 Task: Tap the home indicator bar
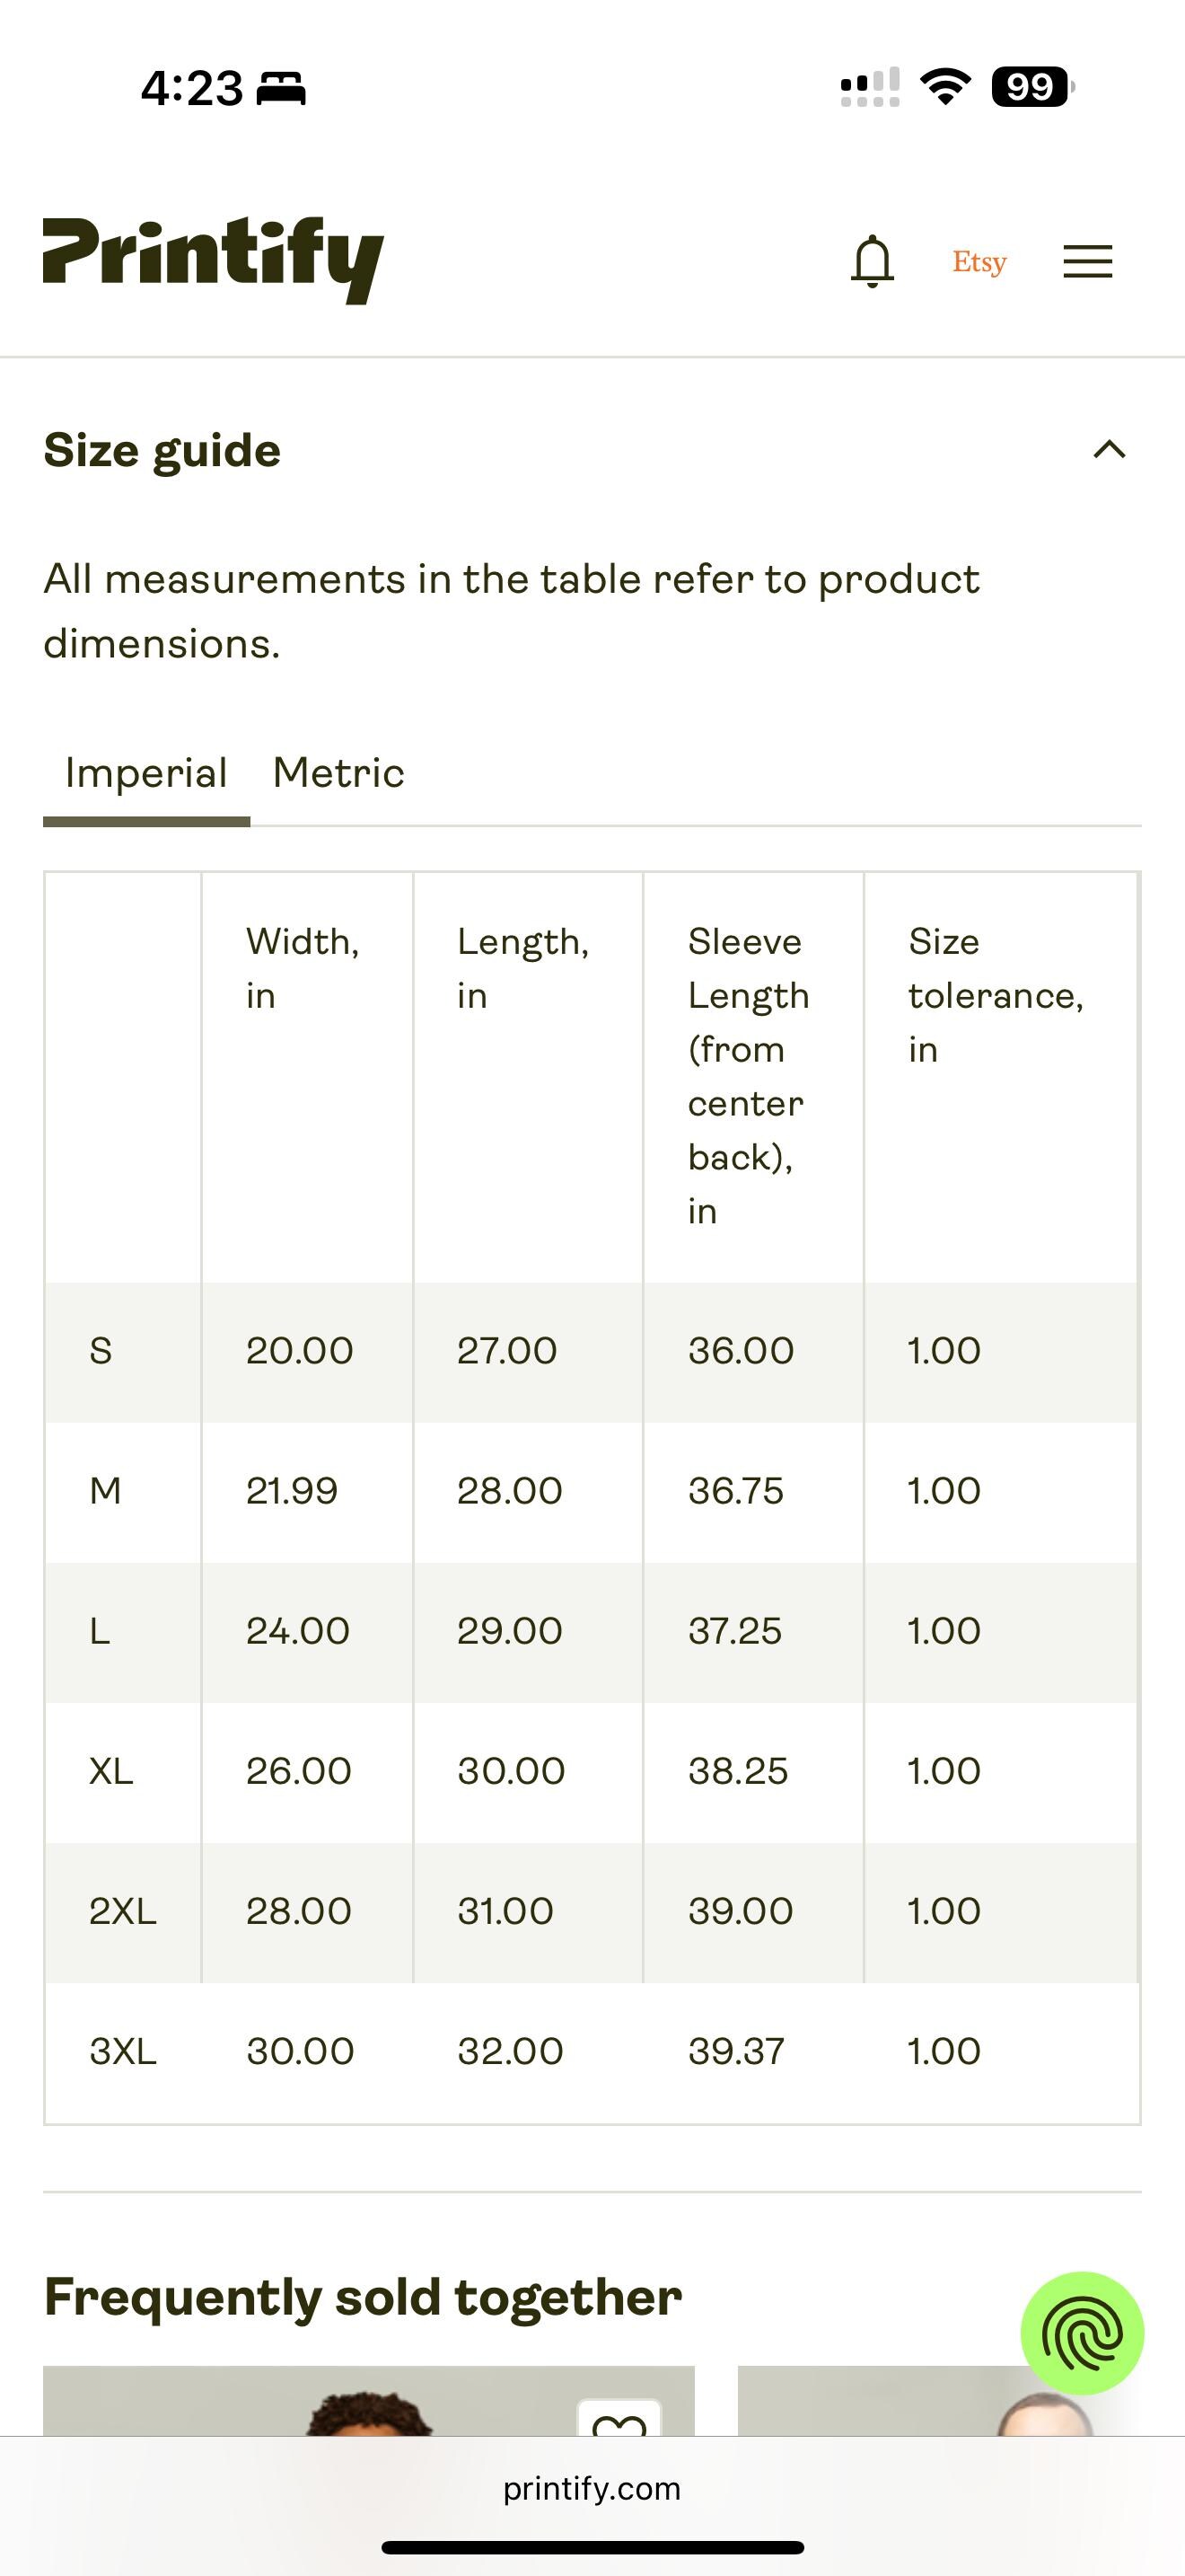click(592, 2547)
